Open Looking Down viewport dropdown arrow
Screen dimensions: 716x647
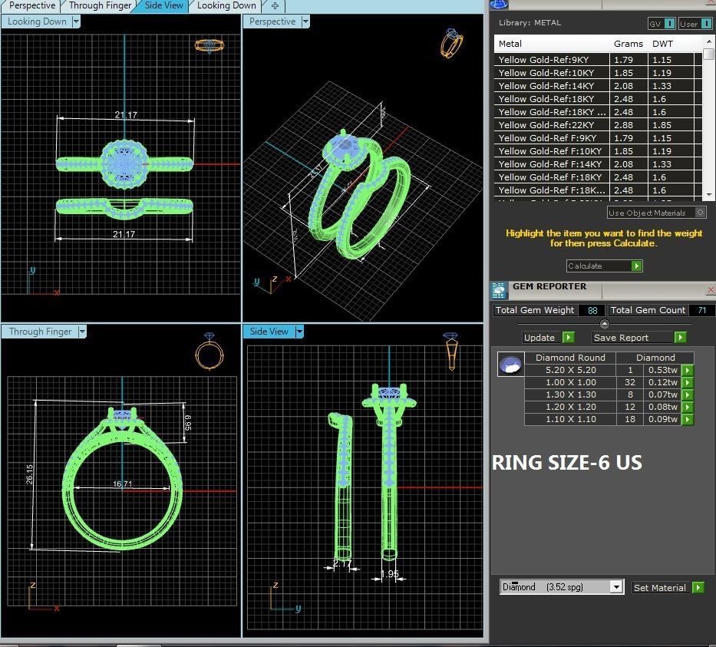point(76,21)
